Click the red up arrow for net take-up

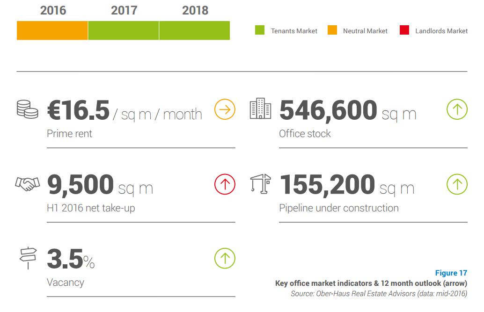click(225, 184)
